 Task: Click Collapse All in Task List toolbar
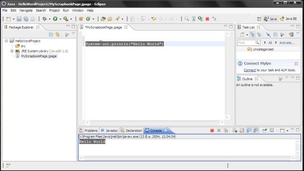pyautogui.click(x=275, y=35)
